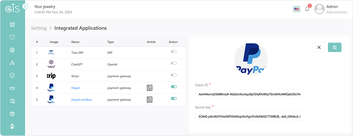Disable the Paypal toggle
Image resolution: width=353 pixels, height=136 pixels.
[x=174, y=87]
